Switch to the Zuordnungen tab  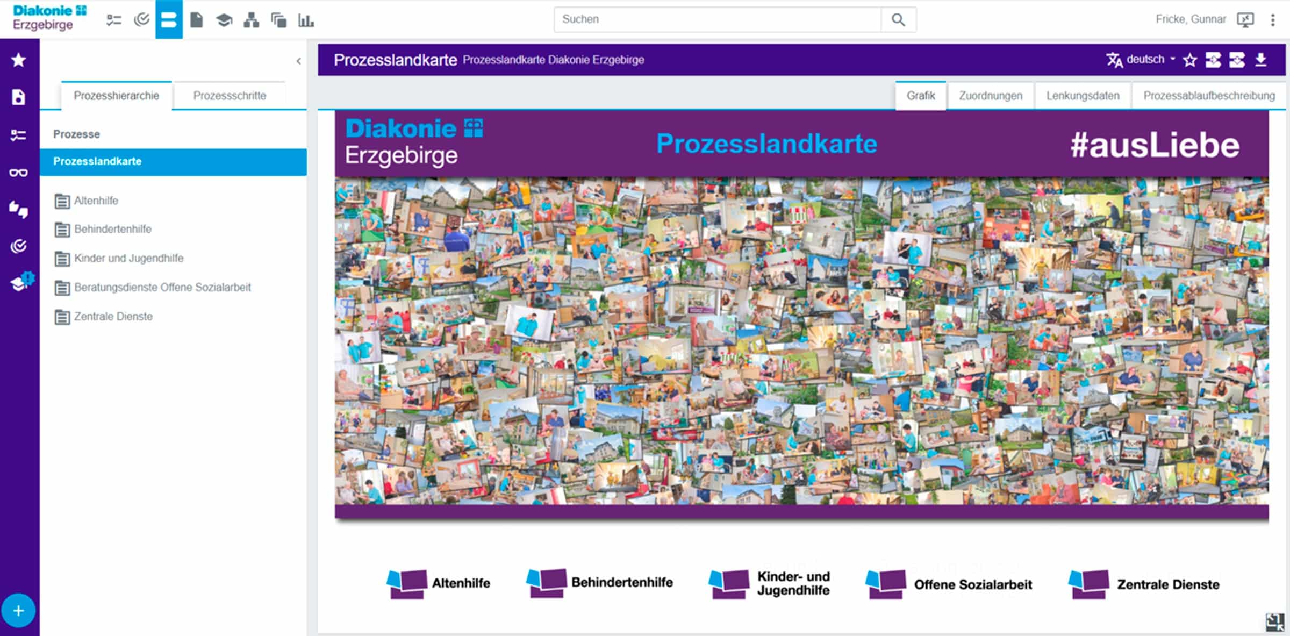(991, 96)
